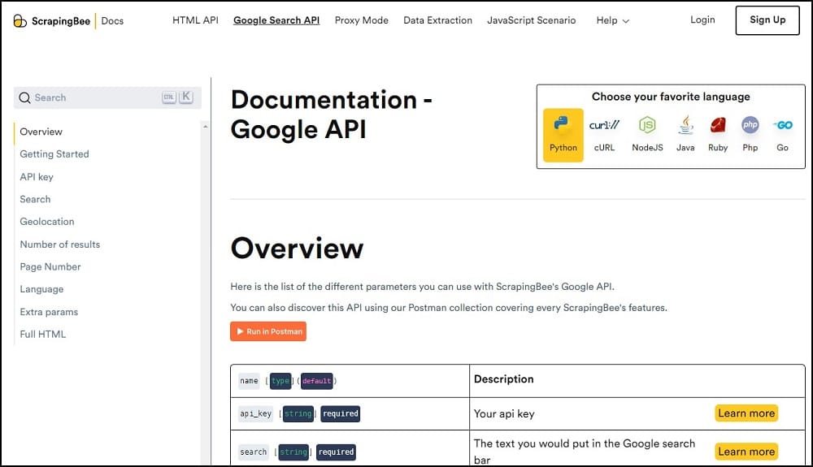Click Learn more for api_key row
Viewport: 813px width, 467px height.
(x=746, y=413)
